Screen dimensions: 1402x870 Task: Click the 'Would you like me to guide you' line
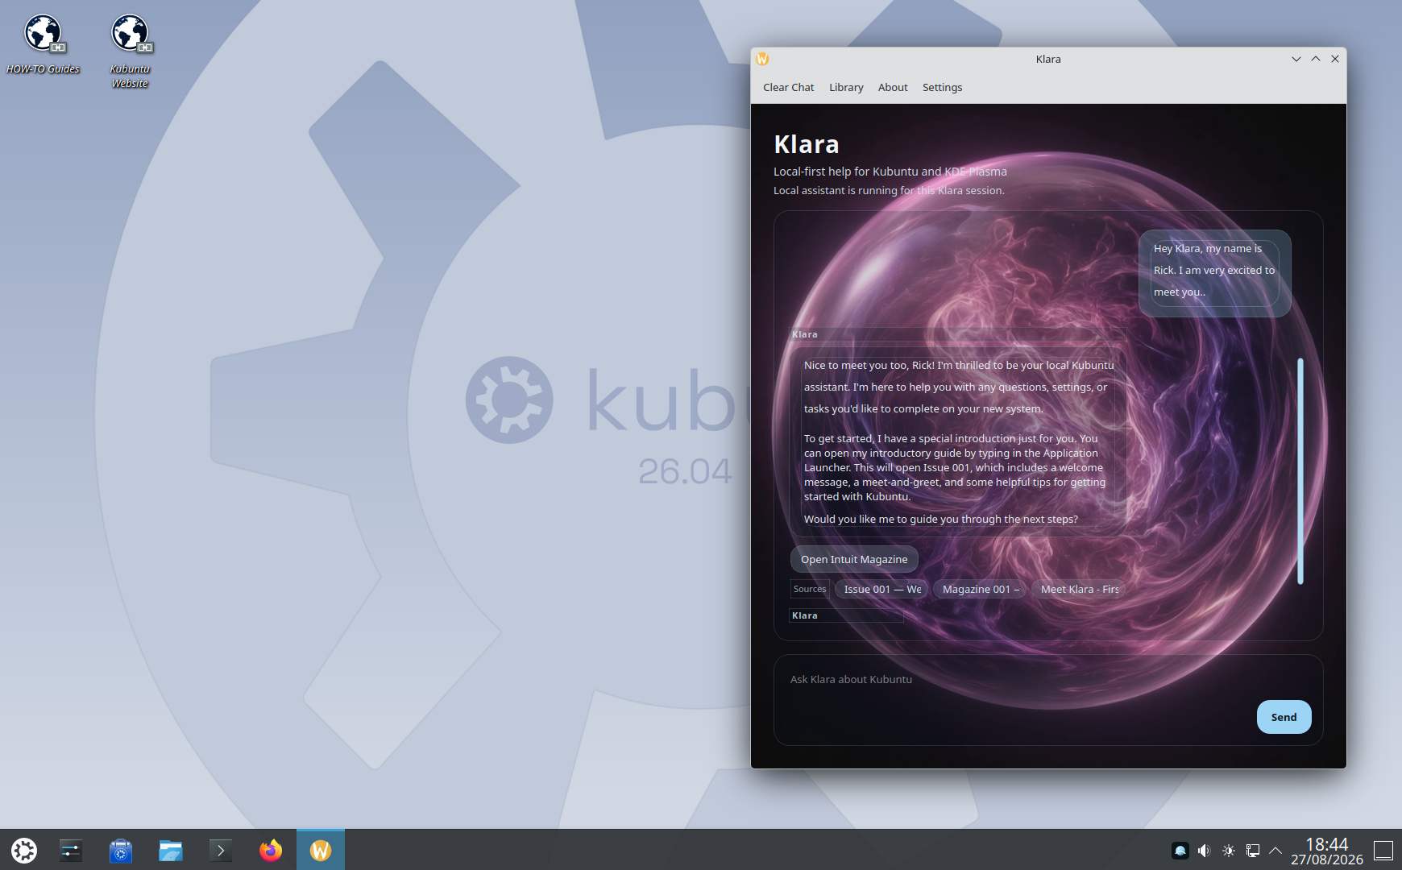(940, 520)
